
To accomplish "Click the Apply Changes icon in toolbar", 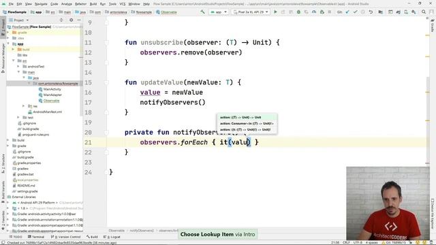I will click(283, 12).
